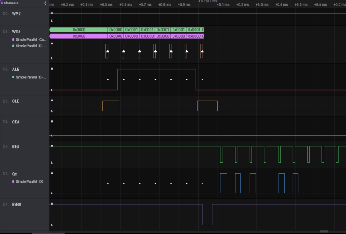346x234 pixels.
Task: Click the D4 CE# channel label
Action: pos(16,122)
